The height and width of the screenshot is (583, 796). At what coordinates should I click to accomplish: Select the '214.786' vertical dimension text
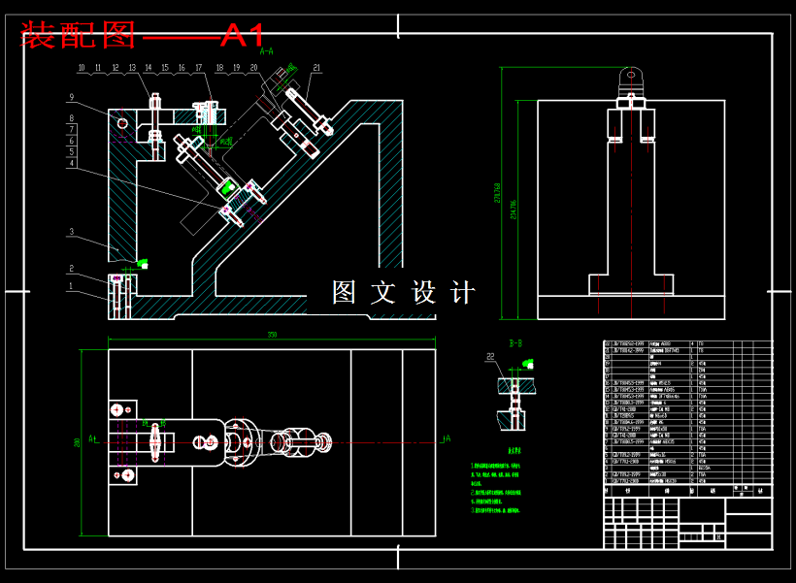[x=514, y=210]
